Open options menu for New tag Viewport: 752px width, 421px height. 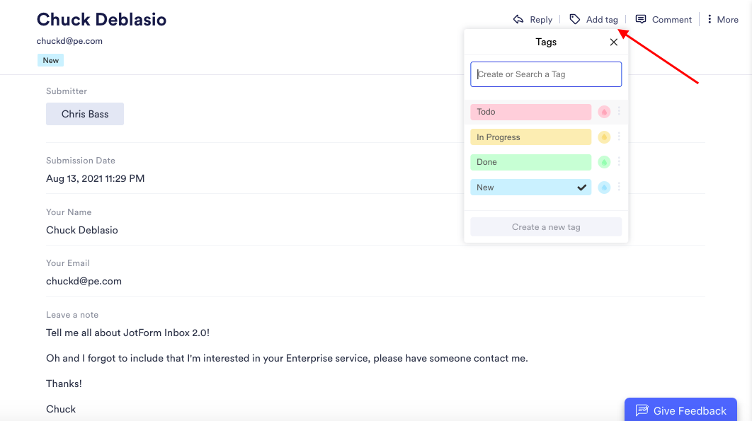point(619,187)
